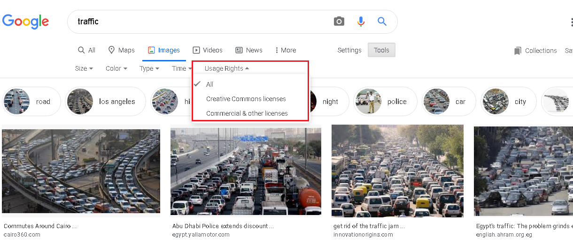Switch to the Videos tab
Image resolution: width=573 pixels, height=245 pixels.
click(208, 50)
